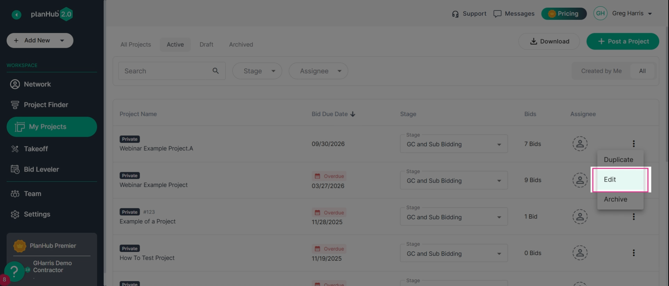
Task: Expand the Greg Harris account menu
Action: (x=632, y=14)
